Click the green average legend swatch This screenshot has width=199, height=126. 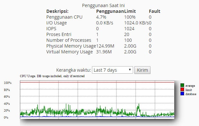[x=182, y=85]
